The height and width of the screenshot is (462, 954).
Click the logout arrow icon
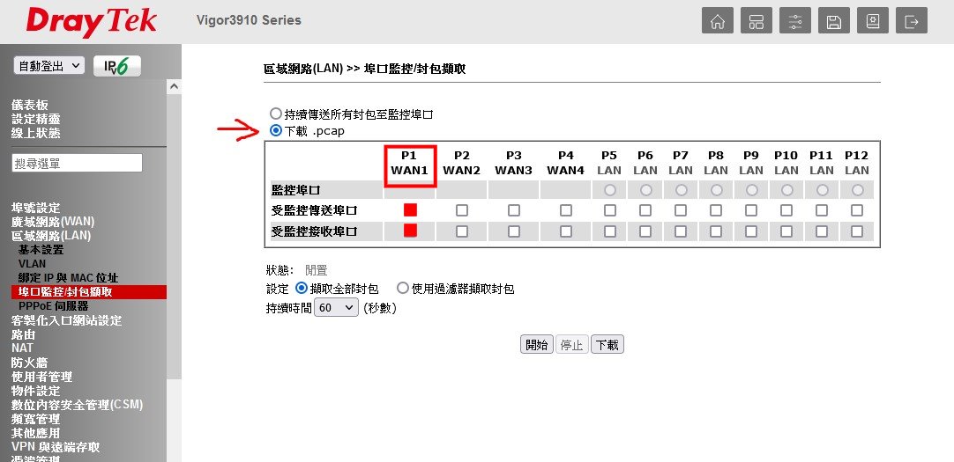point(912,21)
